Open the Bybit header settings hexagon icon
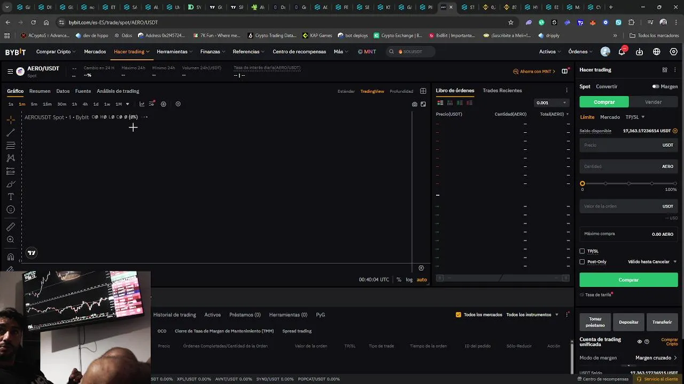Image resolution: width=684 pixels, height=384 pixels. point(674,52)
